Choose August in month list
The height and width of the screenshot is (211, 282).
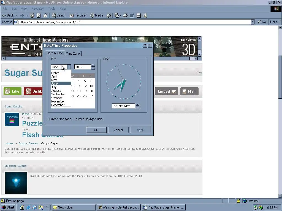click(x=61, y=91)
